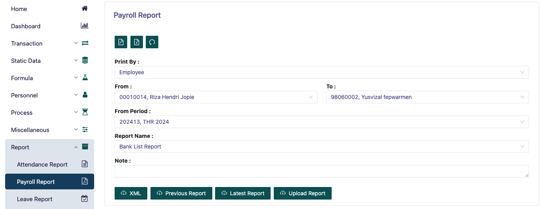
Task: Click the Upload Report button
Action: (x=303, y=193)
